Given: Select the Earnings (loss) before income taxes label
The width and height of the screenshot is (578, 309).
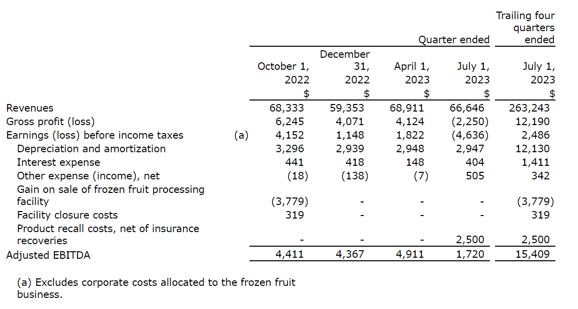Looking at the screenshot, I should pos(95,135).
